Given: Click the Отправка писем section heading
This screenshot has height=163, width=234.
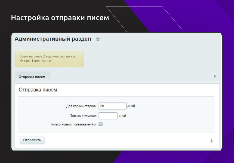Looking at the screenshot, I should point(38,90).
